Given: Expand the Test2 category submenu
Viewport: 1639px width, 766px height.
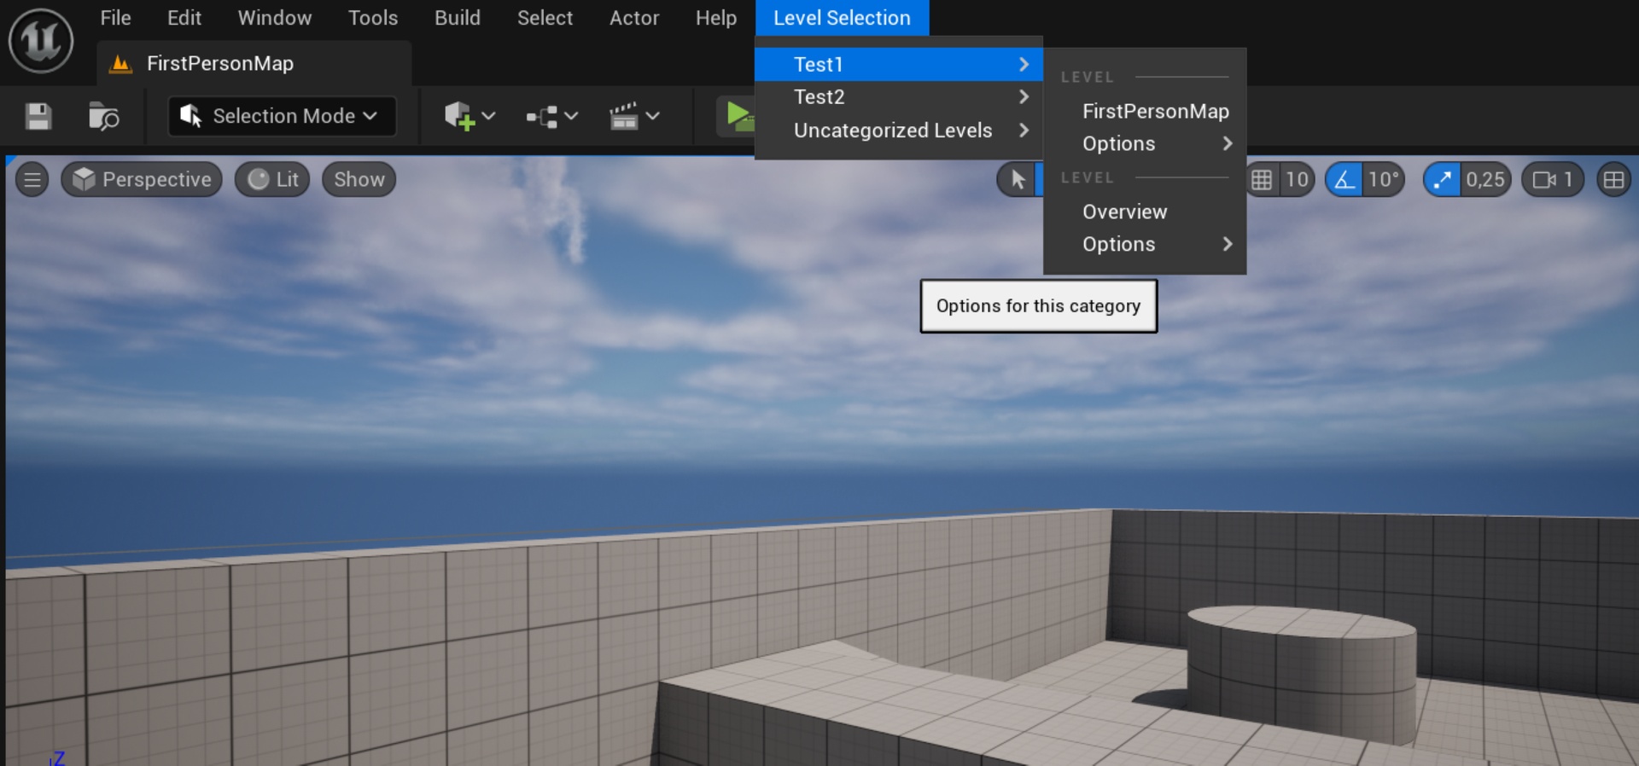Looking at the screenshot, I should (x=899, y=97).
